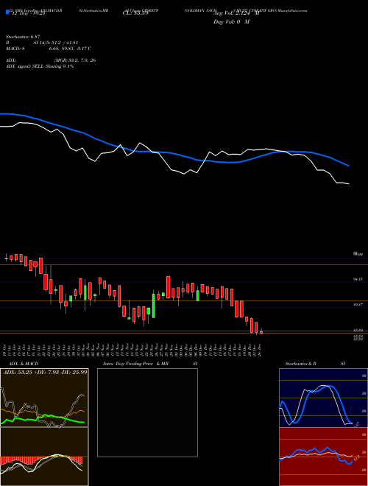Click the thick blue moving average line end
Viewport: 368px width, 486px height.
348,166
